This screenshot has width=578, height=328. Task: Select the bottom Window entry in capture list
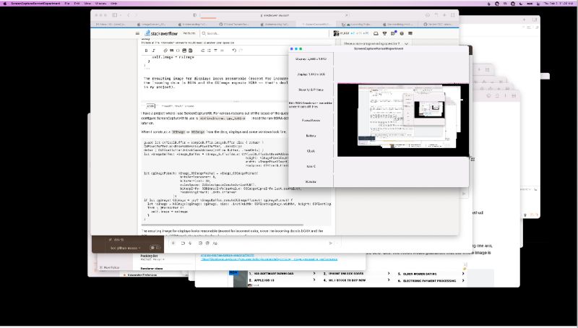(x=311, y=181)
